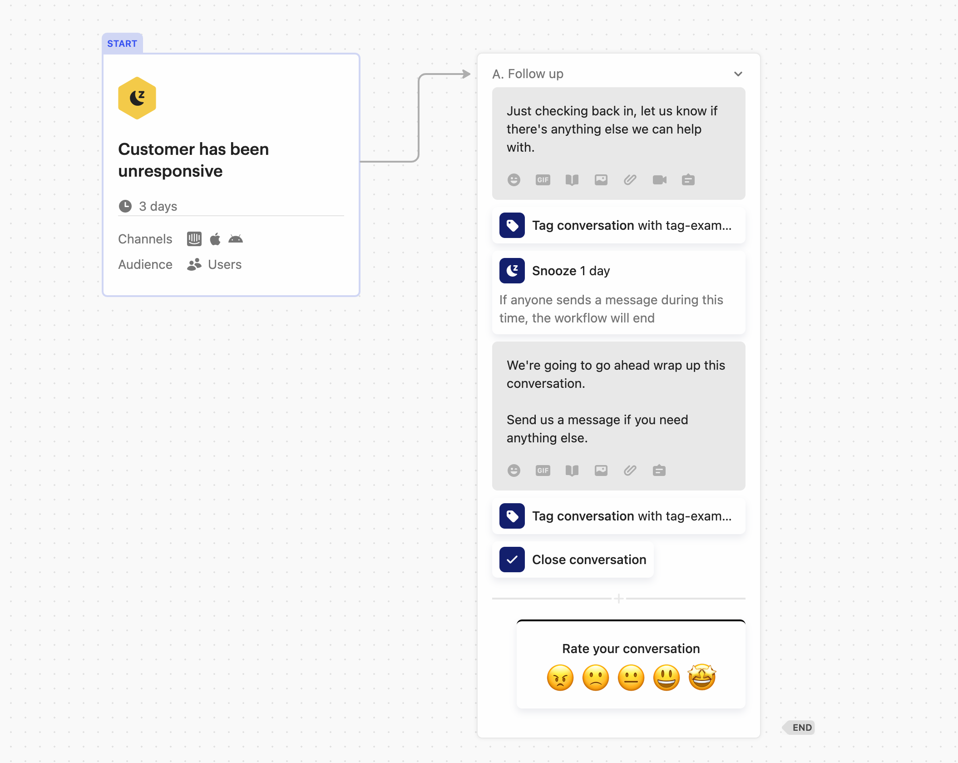Select the 'Close conversation' action
Image resolution: width=958 pixels, height=763 pixels.
click(573, 560)
